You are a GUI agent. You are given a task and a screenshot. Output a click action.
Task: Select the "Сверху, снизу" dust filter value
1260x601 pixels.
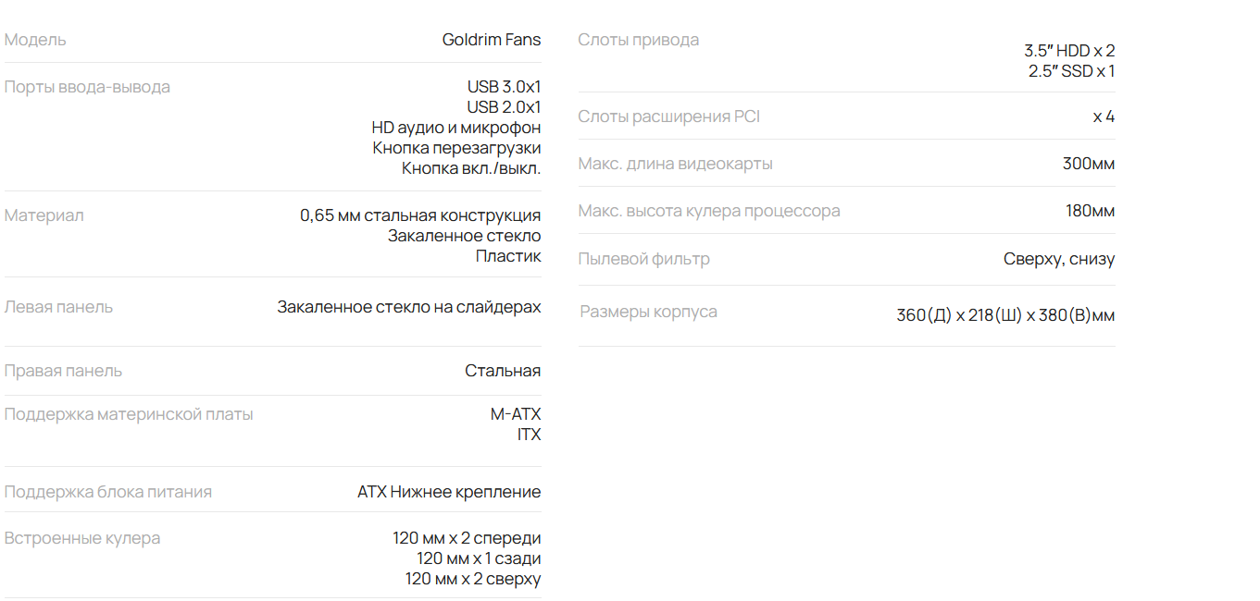pyautogui.click(x=1058, y=259)
